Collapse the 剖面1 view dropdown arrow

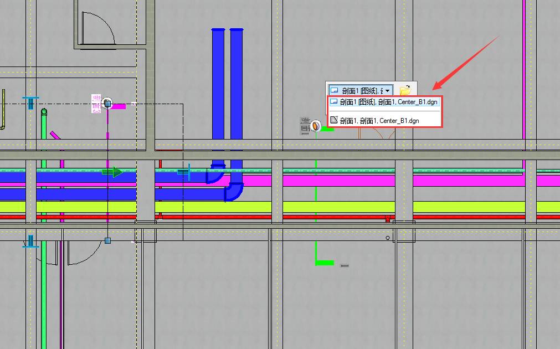click(388, 90)
